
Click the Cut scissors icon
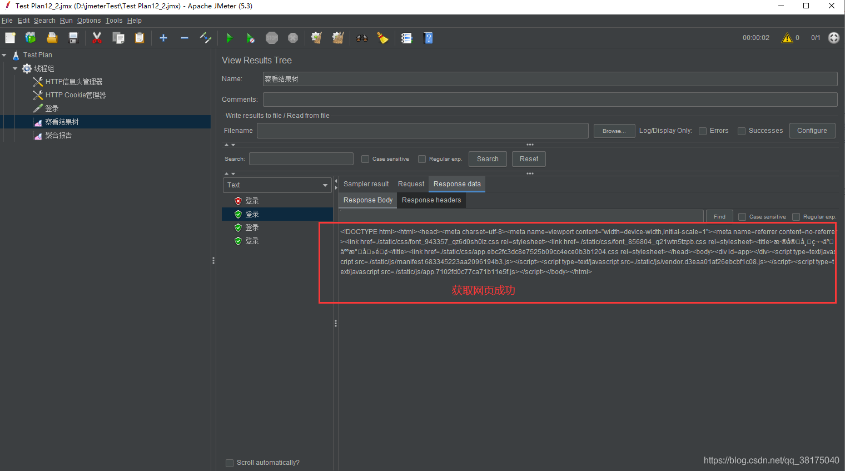click(x=97, y=38)
